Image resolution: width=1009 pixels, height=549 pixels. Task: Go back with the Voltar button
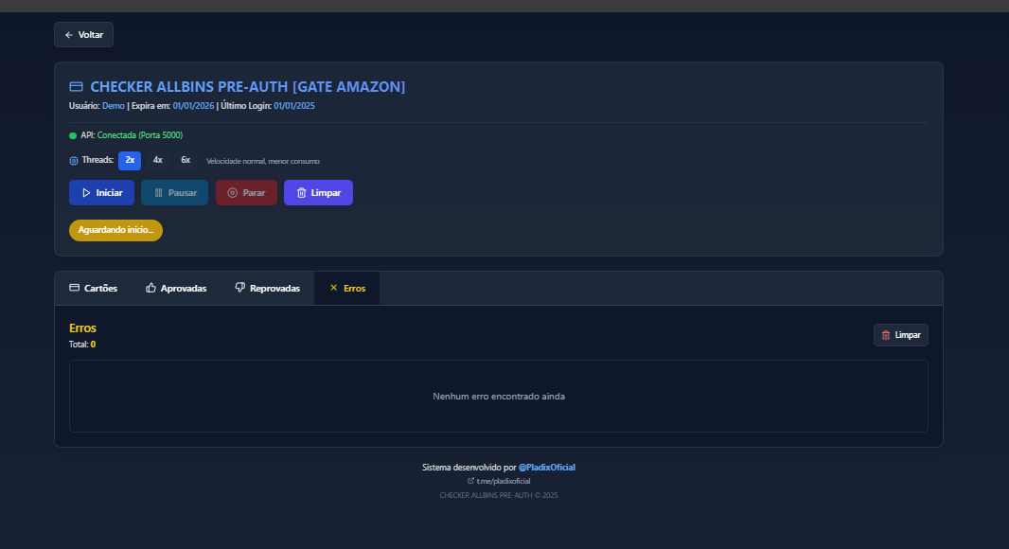[83, 35]
